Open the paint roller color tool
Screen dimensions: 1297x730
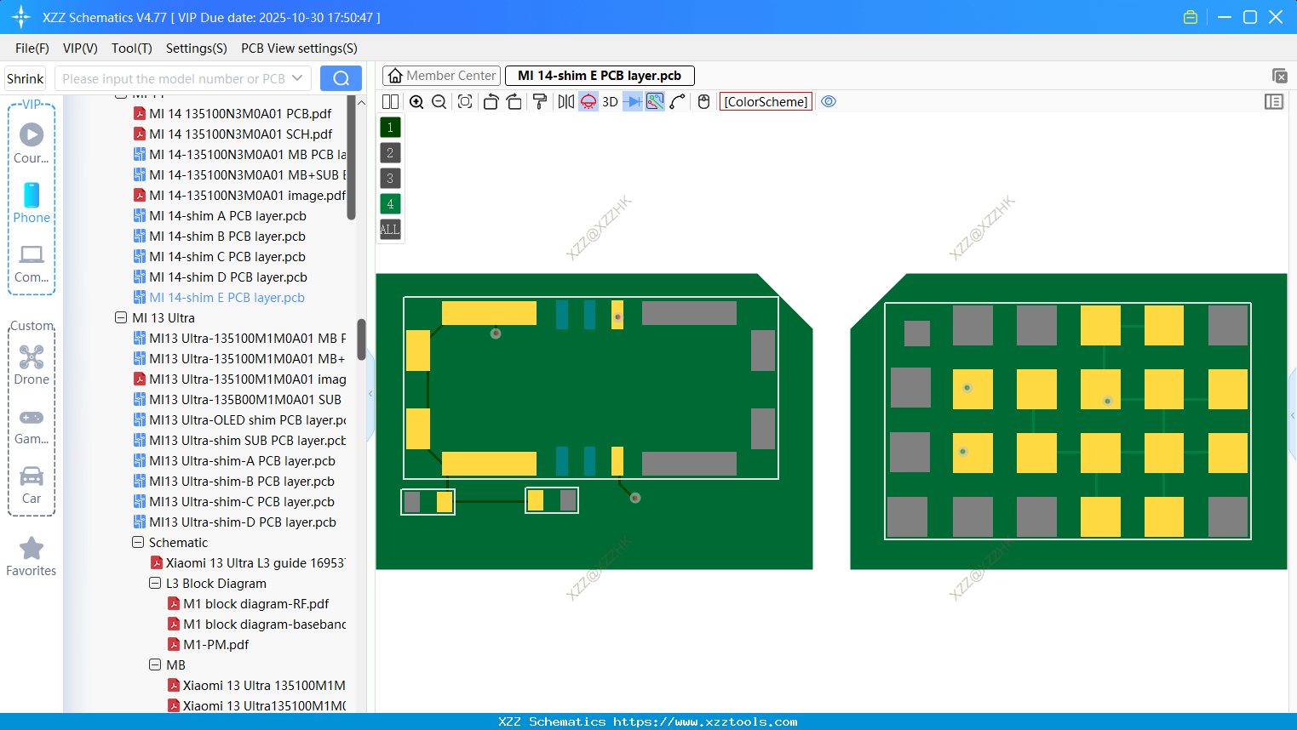click(x=539, y=101)
